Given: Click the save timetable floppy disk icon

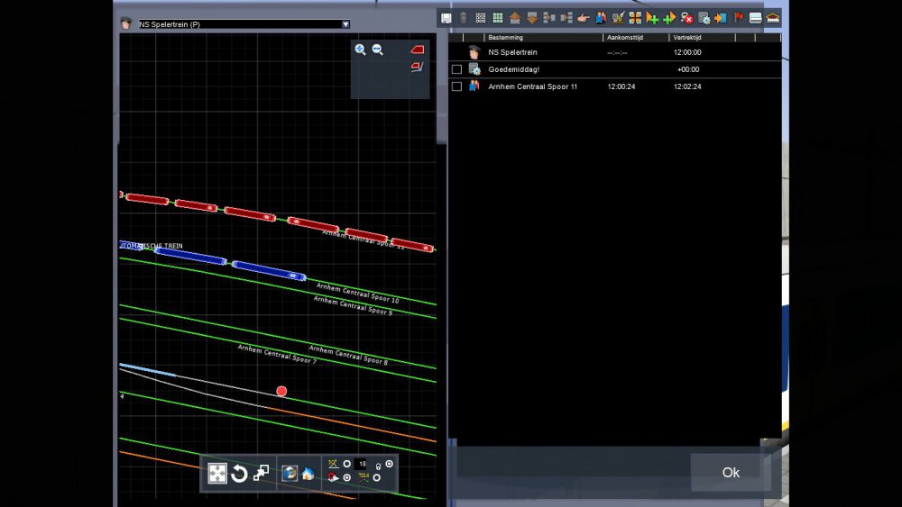Looking at the screenshot, I should 446,17.
